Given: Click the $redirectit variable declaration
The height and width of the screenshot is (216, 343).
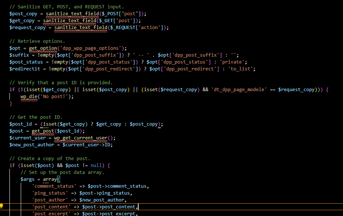Looking at the screenshot, I should pos(25,69).
